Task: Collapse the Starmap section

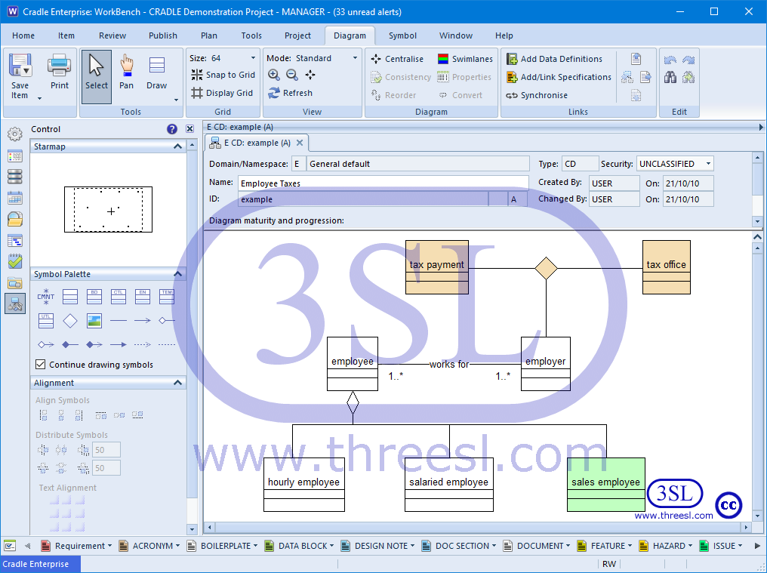Action: pyautogui.click(x=177, y=146)
